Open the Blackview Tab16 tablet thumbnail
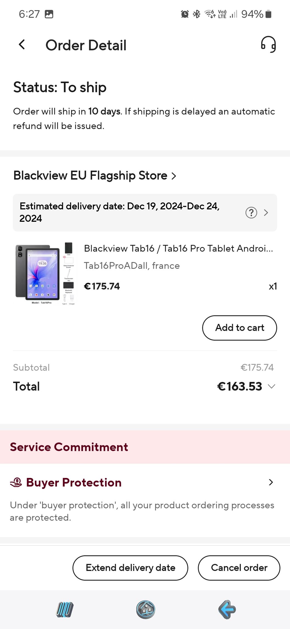Image resolution: width=290 pixels, height=629 pixels. (45, 274)
